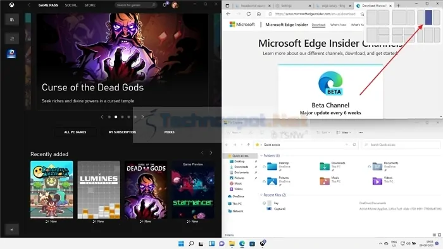Open My Library in Xbox sidebar
Viewport: 443px width, 249px height.
(12, 20)
